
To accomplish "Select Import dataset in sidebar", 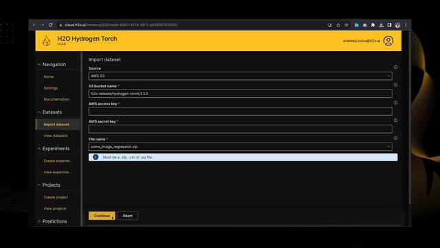I will (x=58, y=125).
